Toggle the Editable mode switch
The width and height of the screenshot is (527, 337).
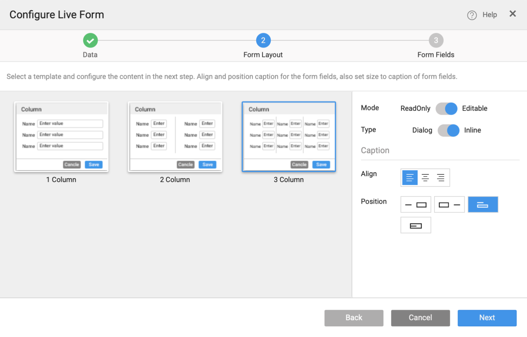446,108
